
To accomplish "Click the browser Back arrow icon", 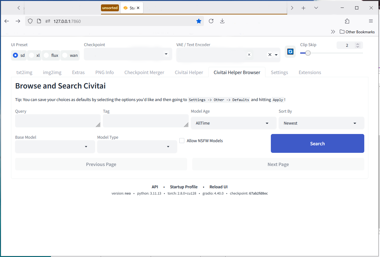I will coord(7,21).
